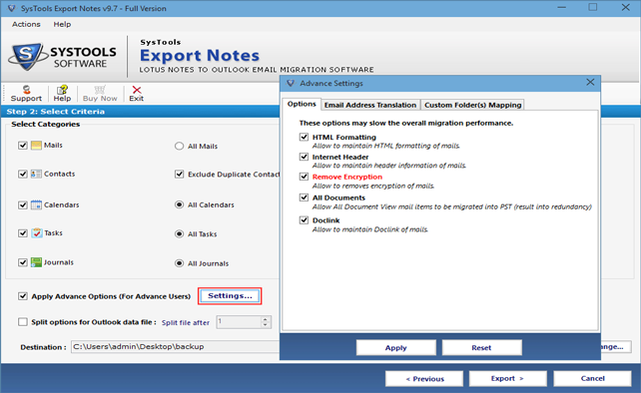Click the Tasks category icon
This screenshot has height=393, width=641.
36,232
